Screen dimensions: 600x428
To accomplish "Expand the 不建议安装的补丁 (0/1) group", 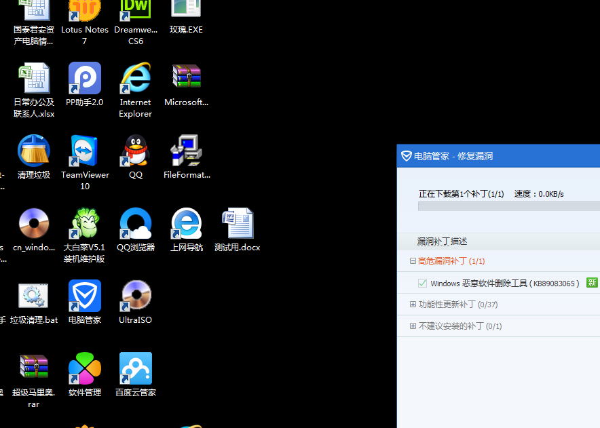I will click(413, 326).
